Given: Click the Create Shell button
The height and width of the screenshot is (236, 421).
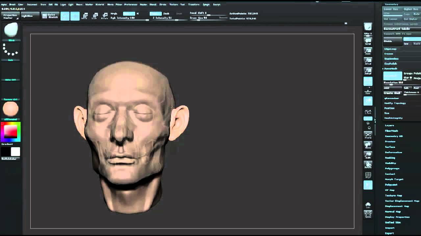Looking at the screenshot, I should 393,93.
